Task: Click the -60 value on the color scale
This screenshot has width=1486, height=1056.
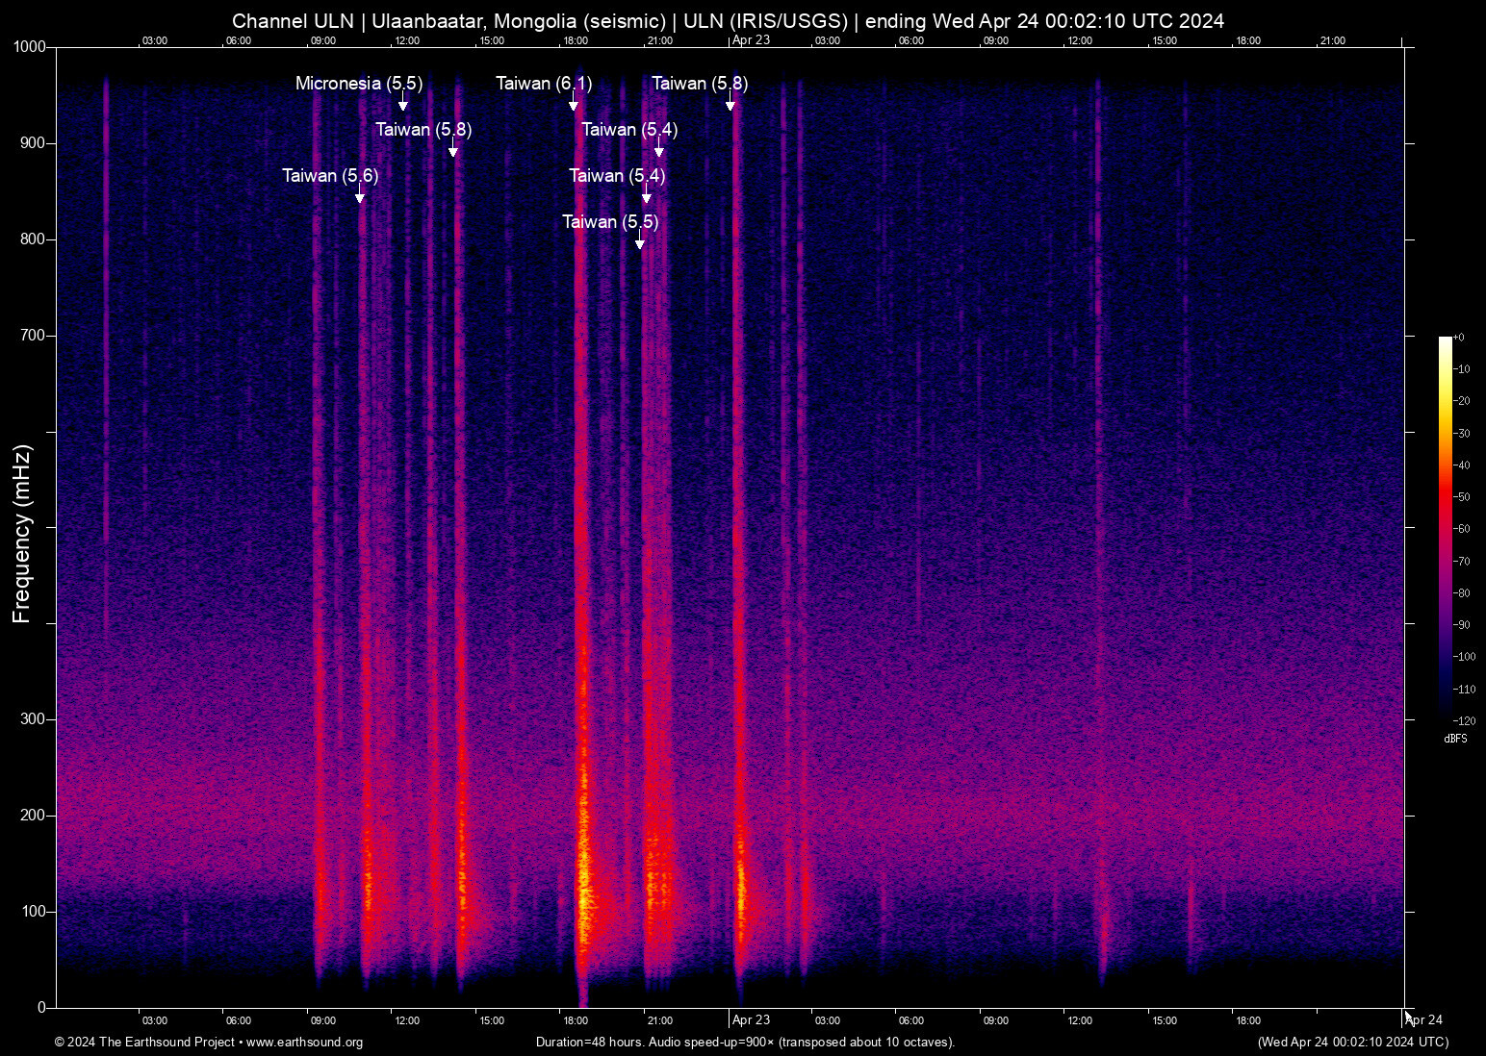Action: 1462,529
